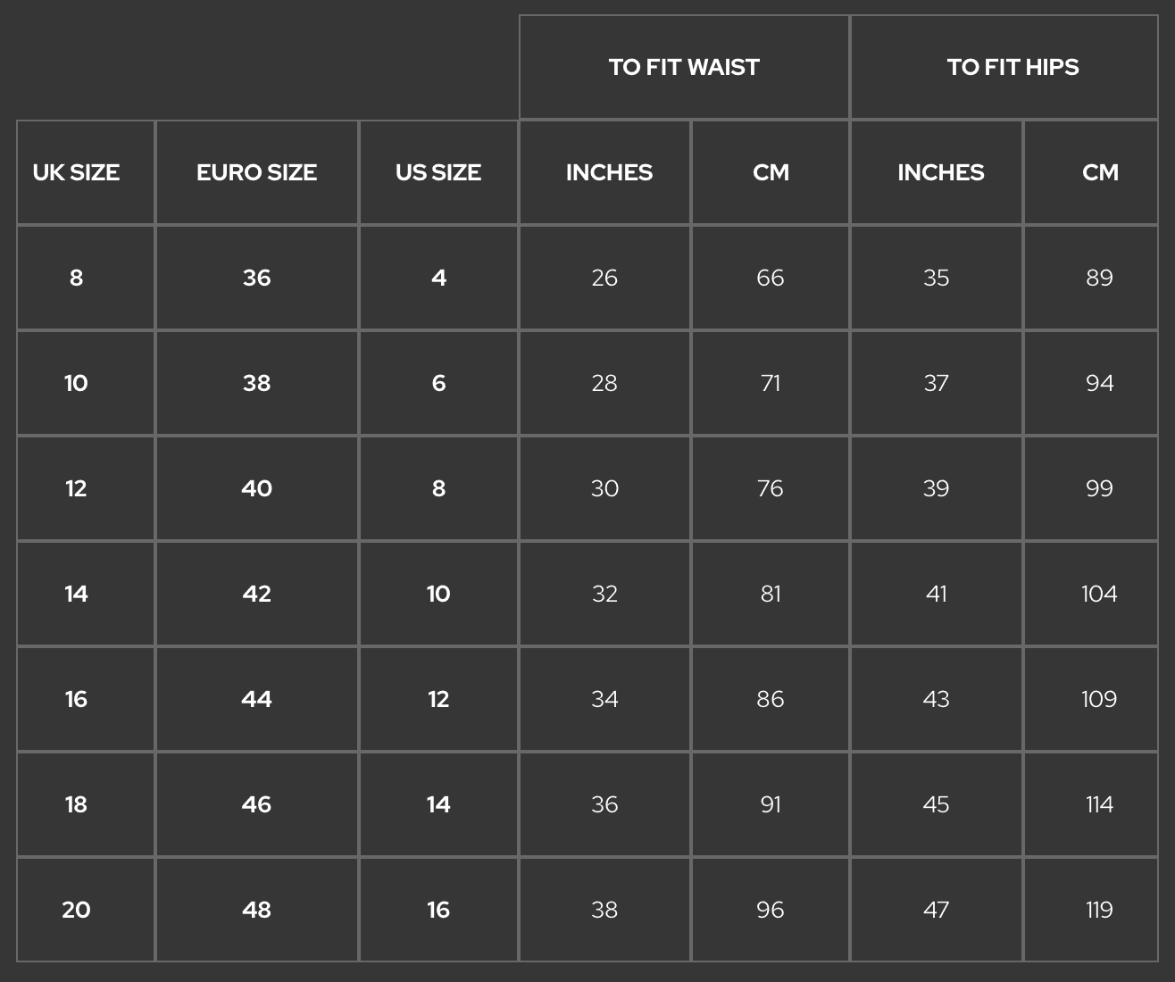Image resolution: width=1175 pixels, height=982 pixels.
Task: Click the waist INCHES column header
Action: click(x=609, y=172)
